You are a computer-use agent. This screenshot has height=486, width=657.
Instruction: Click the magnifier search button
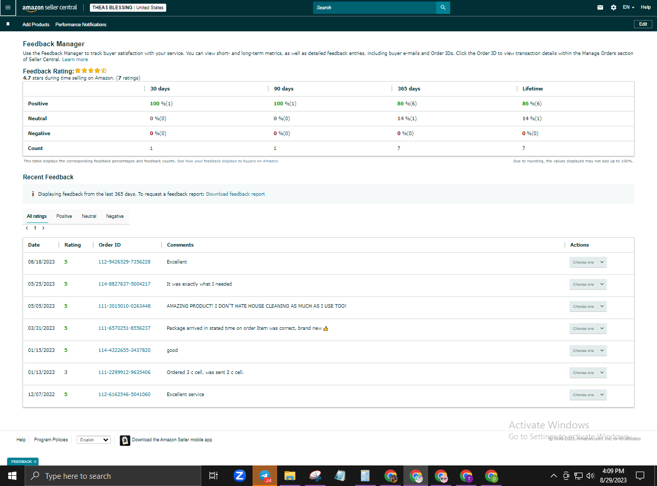tap(443, 8)
